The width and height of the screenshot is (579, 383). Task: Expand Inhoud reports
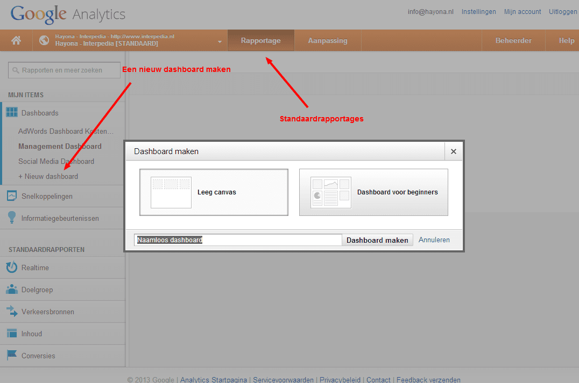tap(32, 334)
